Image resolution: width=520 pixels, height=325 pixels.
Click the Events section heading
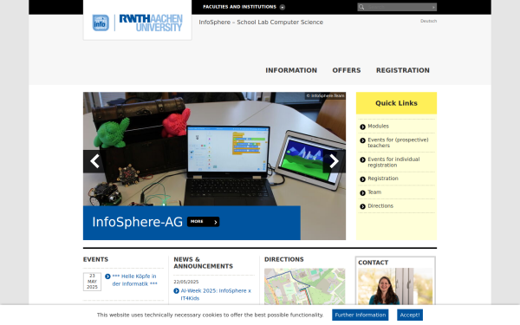coord(95,259)
